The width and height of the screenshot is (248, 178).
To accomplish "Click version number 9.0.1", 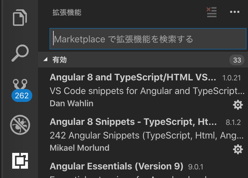I will click(x=196, y=167).
